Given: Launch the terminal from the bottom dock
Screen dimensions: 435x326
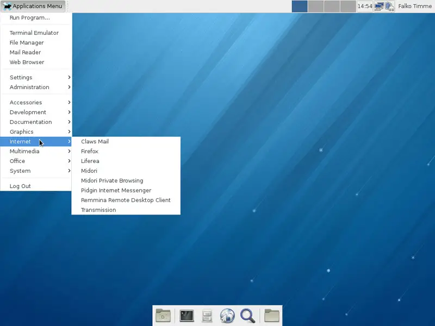Looking at the screenshot, I should (187, 316).
